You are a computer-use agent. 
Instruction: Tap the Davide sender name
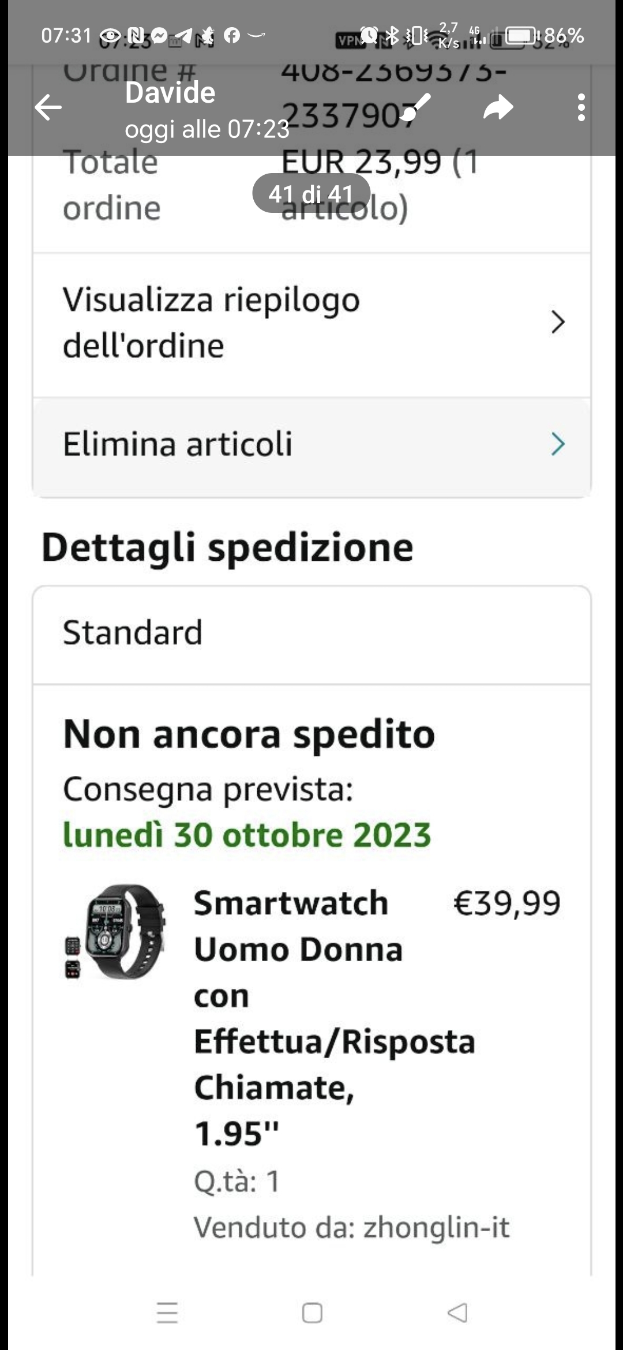click(x=170, y=92)
